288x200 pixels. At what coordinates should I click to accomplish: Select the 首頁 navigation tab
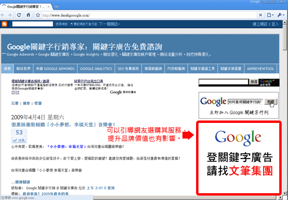(7, 69)
